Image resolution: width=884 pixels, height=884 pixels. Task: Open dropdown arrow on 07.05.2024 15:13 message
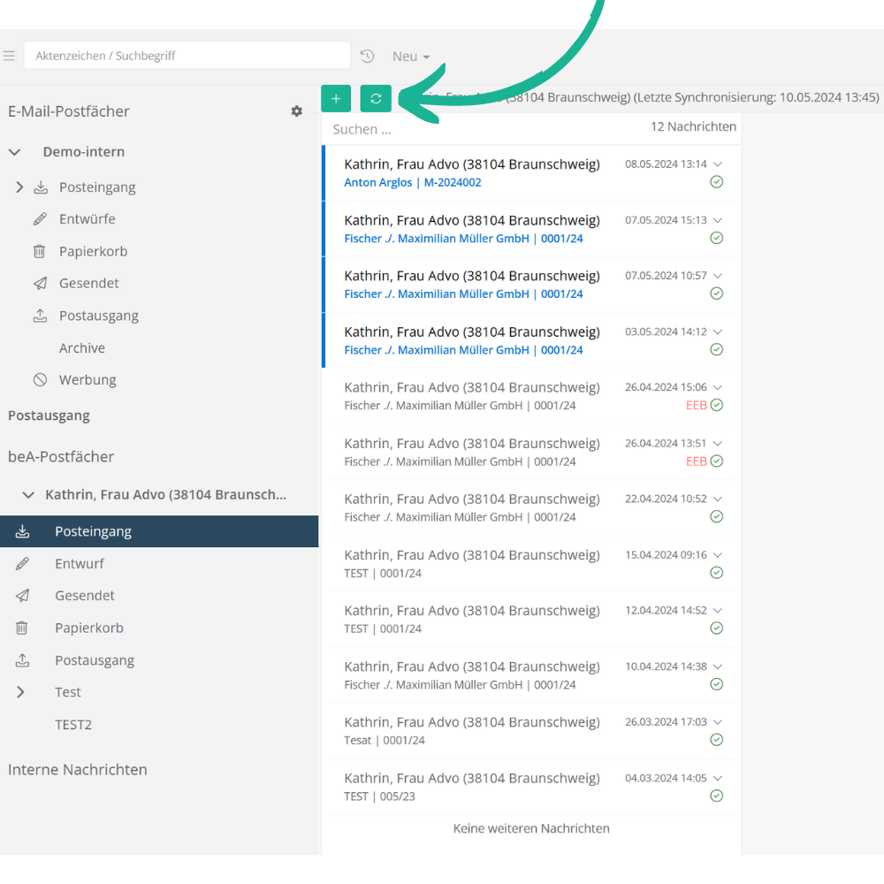[718, 220]
